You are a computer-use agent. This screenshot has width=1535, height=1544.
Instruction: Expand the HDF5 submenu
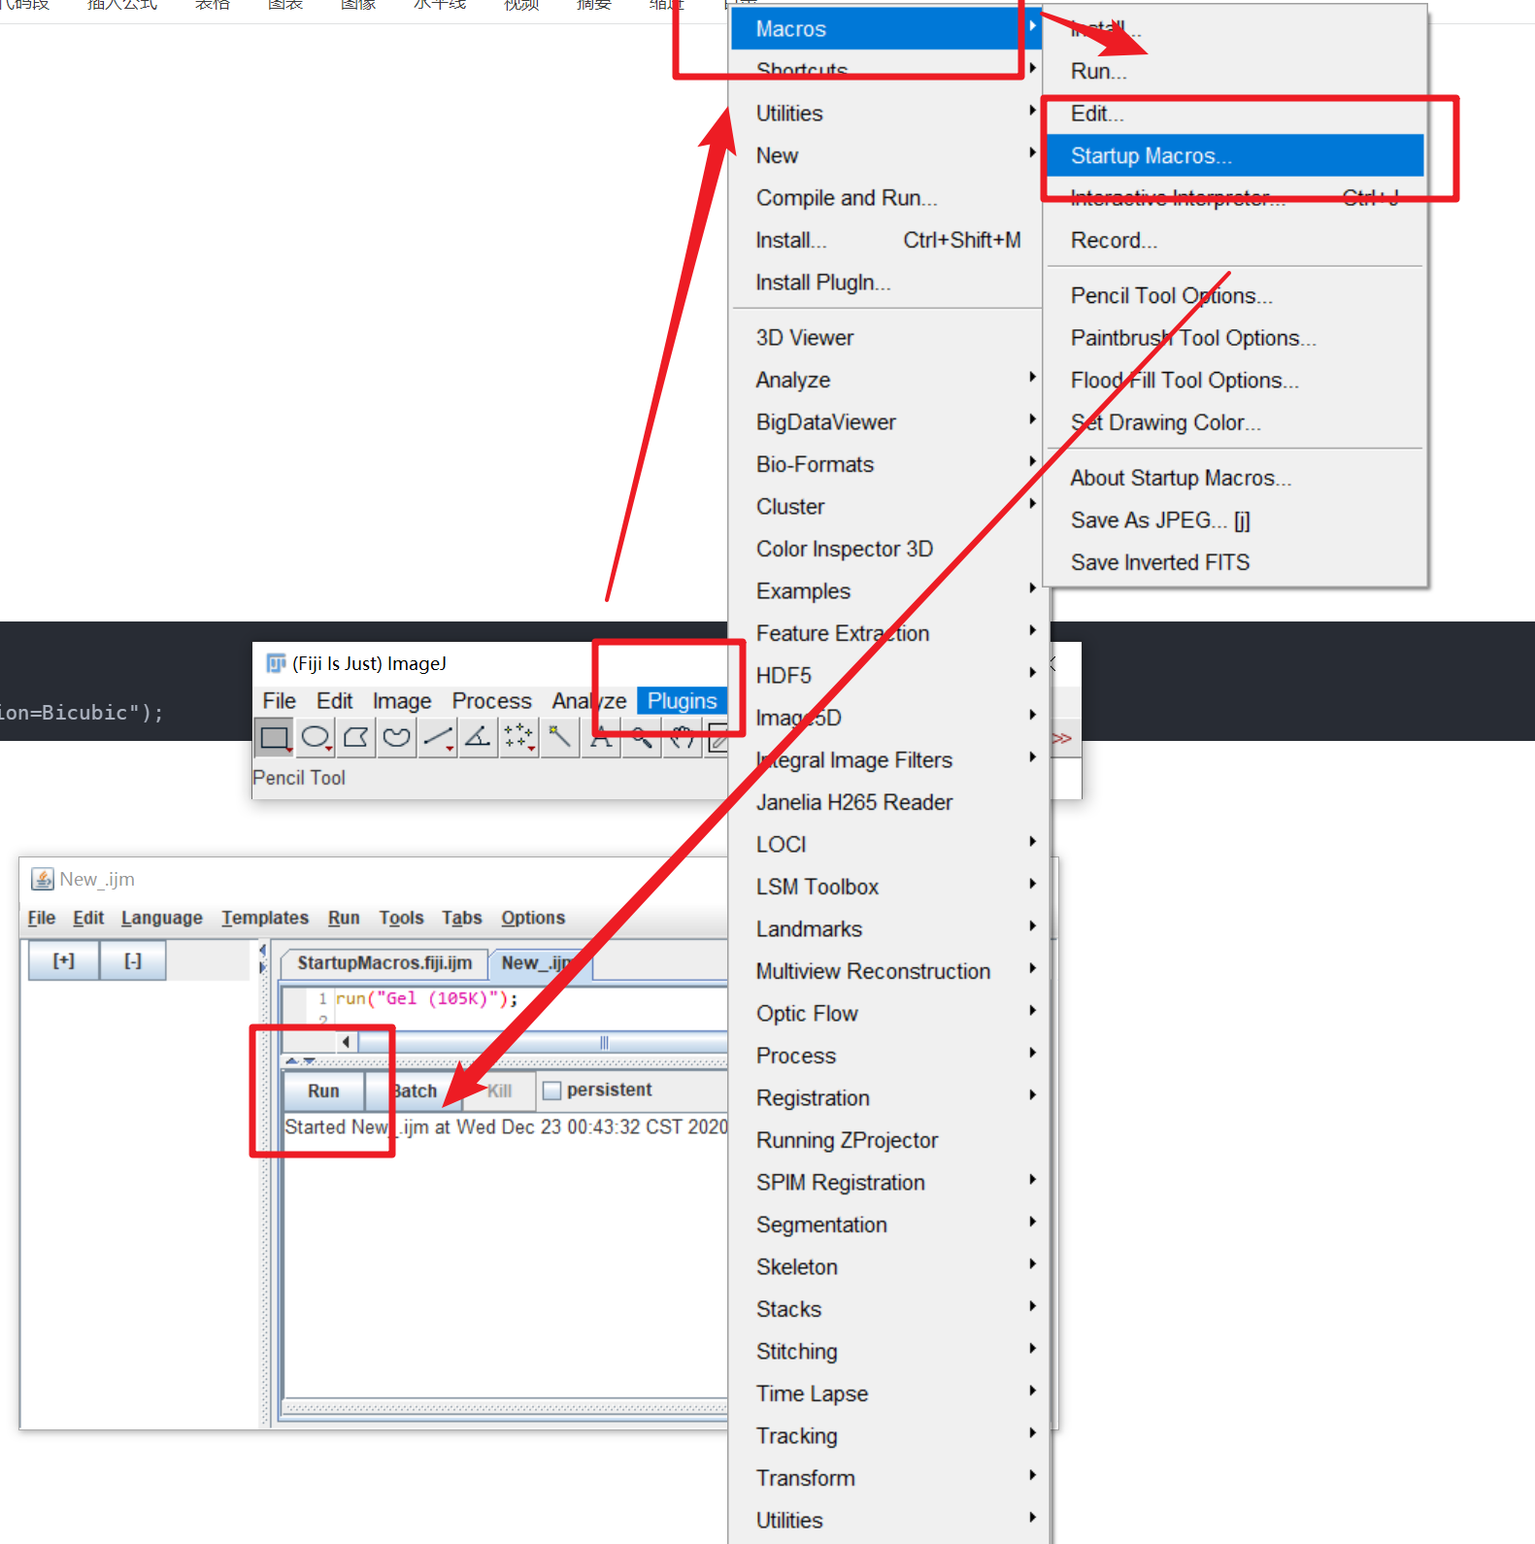[886, 676]
